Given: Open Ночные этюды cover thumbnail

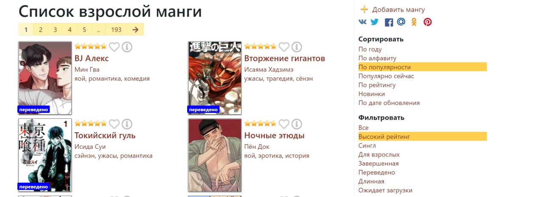Looking at the screenshot, I should pyautogui.click(x=215, y=155).
